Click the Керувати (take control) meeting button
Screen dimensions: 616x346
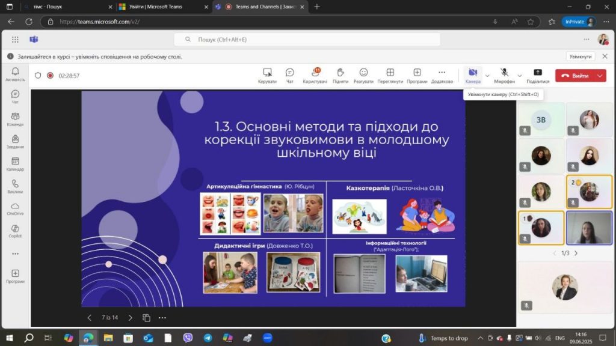[267, 75]
